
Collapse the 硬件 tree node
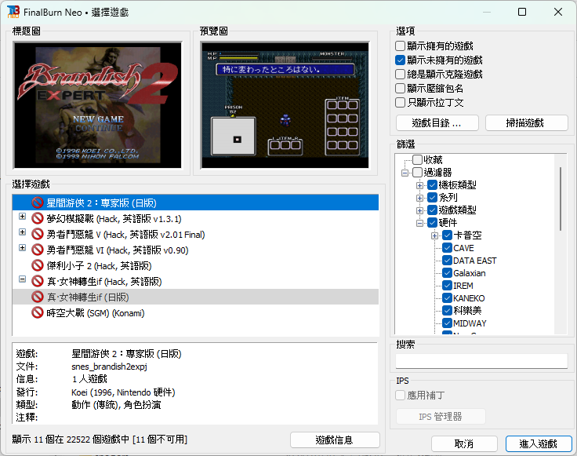[419, 223]
